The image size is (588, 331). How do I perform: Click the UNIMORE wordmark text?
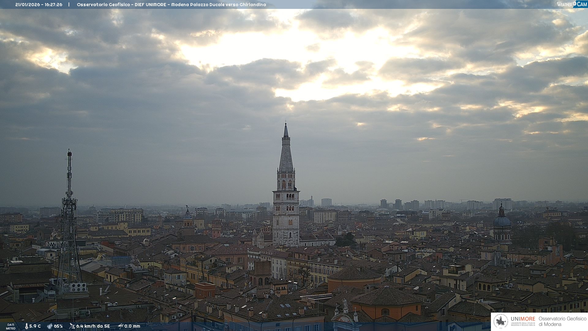click(523, 319)
